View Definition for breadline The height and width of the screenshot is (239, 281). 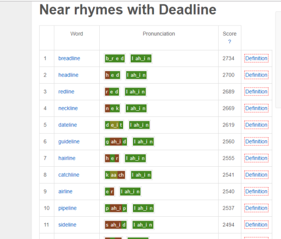point(256,58)
